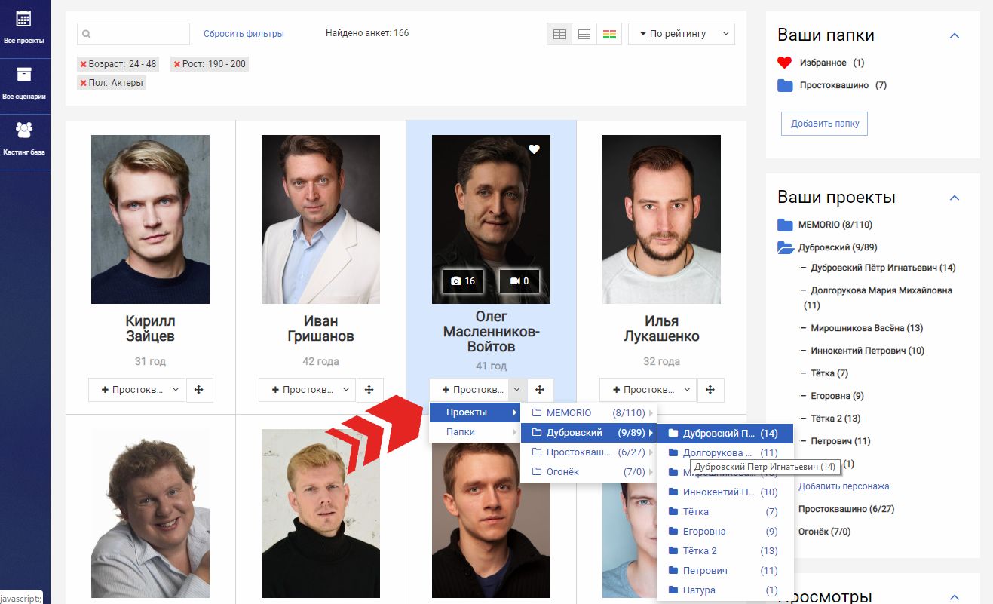The image size is (993, 604).
Task: Choose Огонёк (7/0) in projects submenu
Action: [x=589, y=472]
